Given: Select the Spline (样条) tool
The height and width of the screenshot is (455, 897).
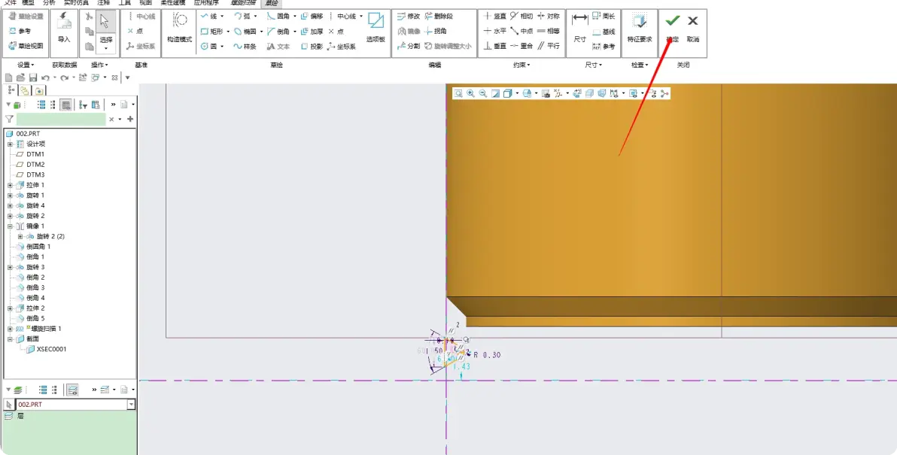Looking at the screenshot, I should point(245,47).
